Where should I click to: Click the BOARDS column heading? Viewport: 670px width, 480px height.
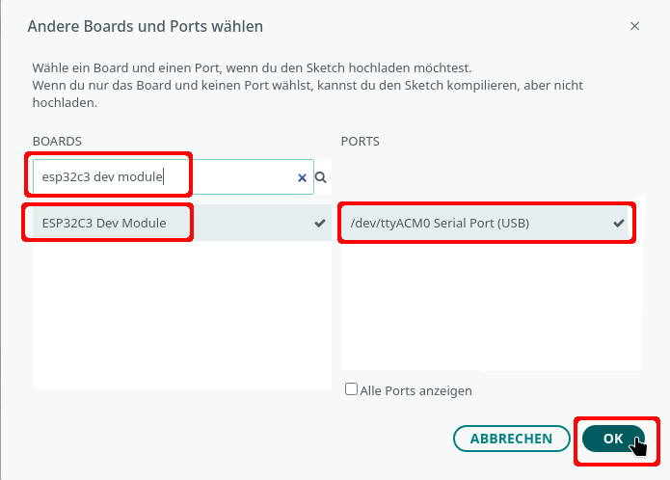pyautogui.click(x=56, y=141)
